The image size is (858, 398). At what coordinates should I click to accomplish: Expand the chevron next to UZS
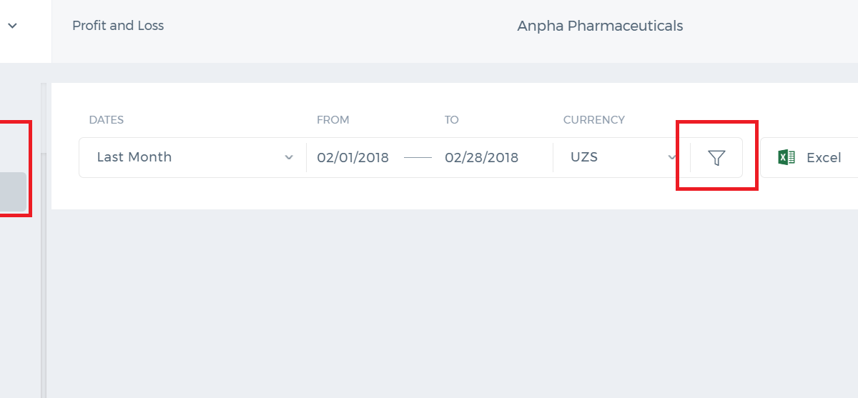(x=672, y=157)
